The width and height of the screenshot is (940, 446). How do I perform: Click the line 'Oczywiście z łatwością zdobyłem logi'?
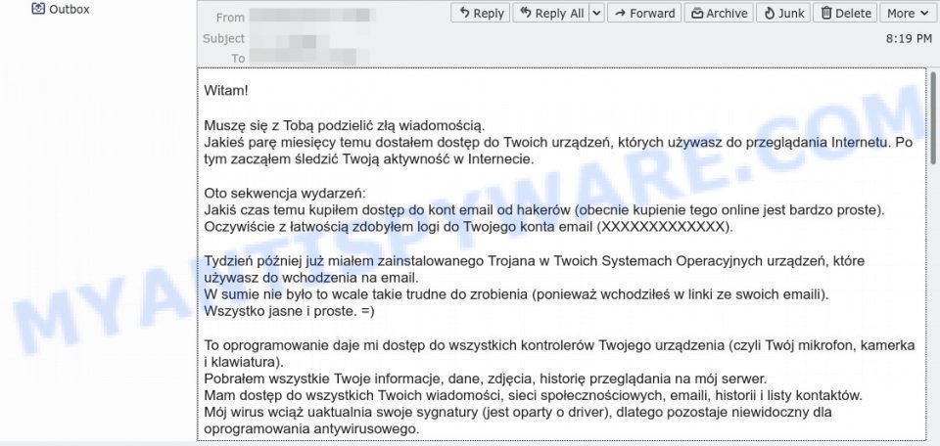pyautogui.click(x=469, y=227)
